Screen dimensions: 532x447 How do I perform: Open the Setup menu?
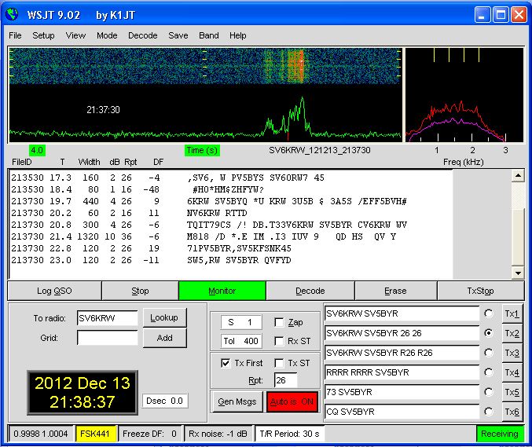[43, 35]
